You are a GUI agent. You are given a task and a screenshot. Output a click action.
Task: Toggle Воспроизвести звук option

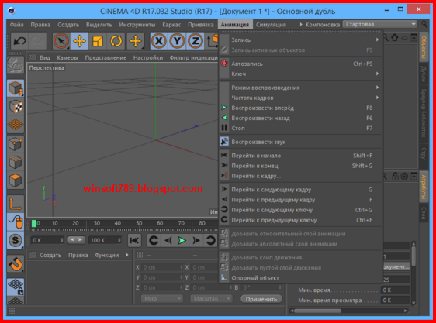click(x=301, y=142)
